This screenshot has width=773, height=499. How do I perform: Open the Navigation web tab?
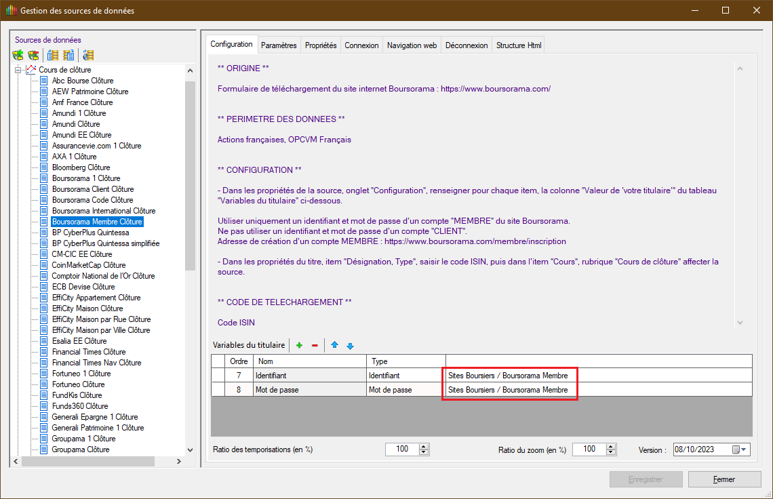tap(412, 45)
